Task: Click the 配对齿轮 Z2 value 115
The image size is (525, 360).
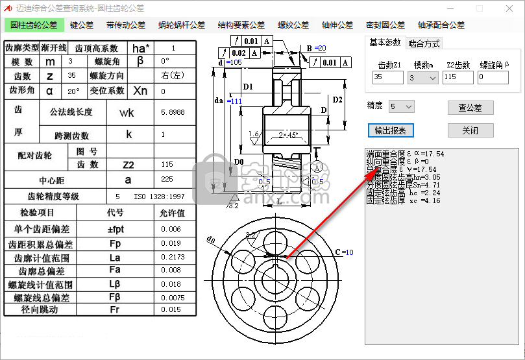Action: (x=167, y=164)
